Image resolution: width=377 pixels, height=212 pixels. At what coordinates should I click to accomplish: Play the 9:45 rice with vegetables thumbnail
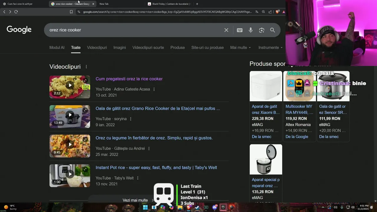click(70, 146)
